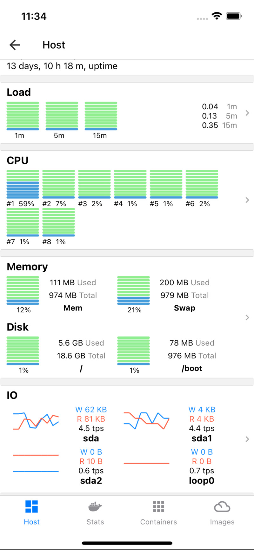Tap the sda1 IO sparkline graph
The height and width of the screenshot is (550, 254).
pos(146,419)
